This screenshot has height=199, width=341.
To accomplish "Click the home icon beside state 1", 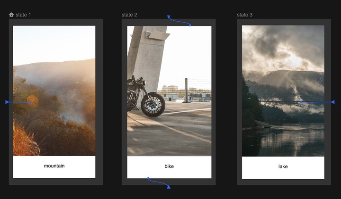I will click(x=11, y=15).
